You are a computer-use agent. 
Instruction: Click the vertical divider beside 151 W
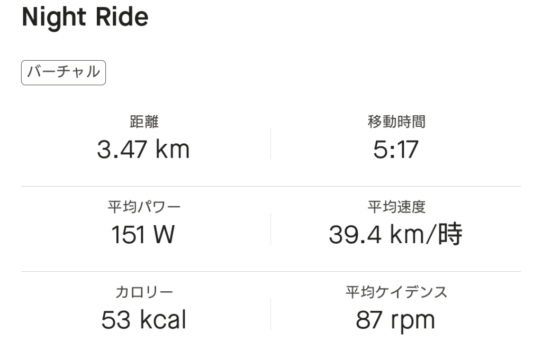click(x=270, y=228)
